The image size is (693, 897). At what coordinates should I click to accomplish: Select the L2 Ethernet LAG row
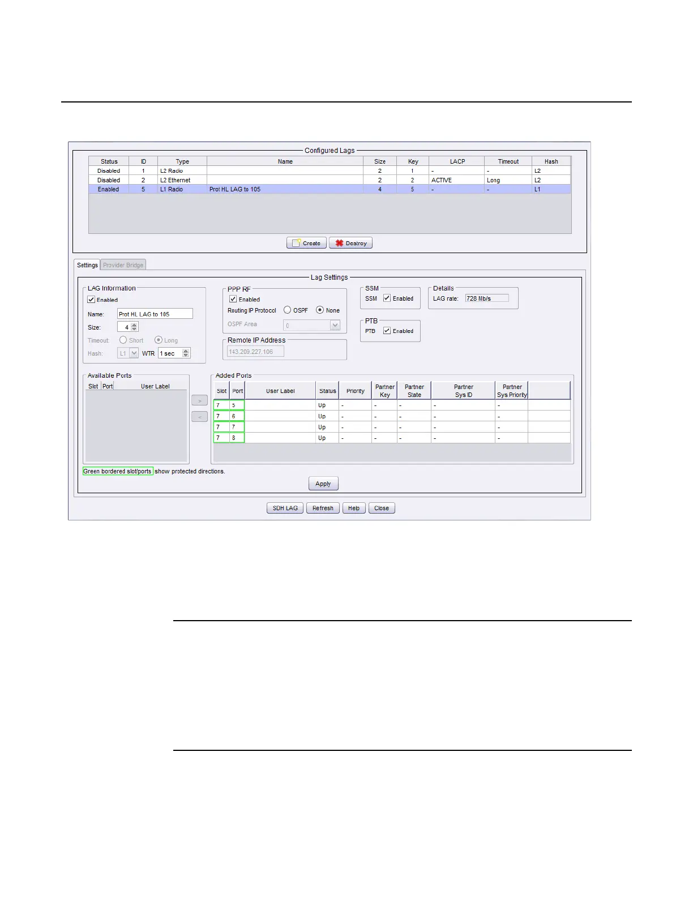point(330,180)
